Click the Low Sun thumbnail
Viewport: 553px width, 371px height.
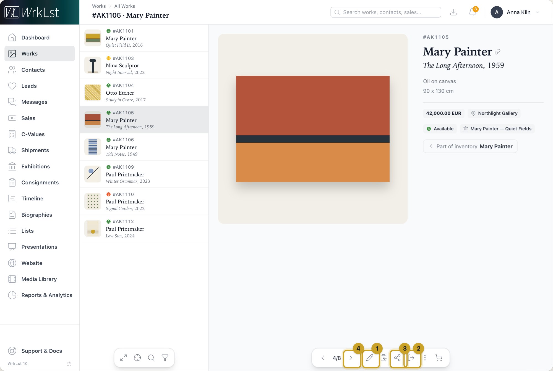[93, 229]
